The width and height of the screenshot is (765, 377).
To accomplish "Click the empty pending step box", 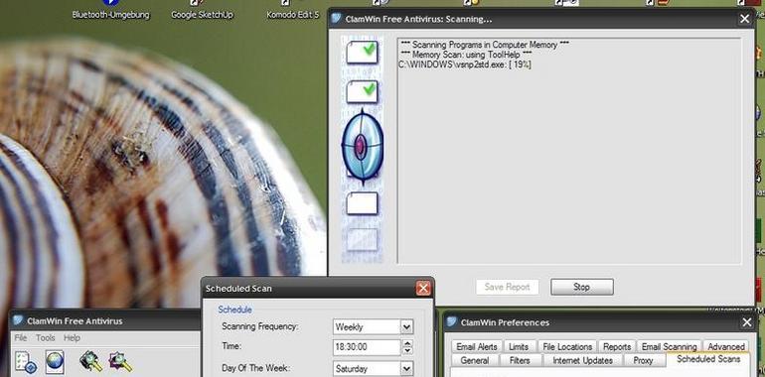I will point(362,203).
